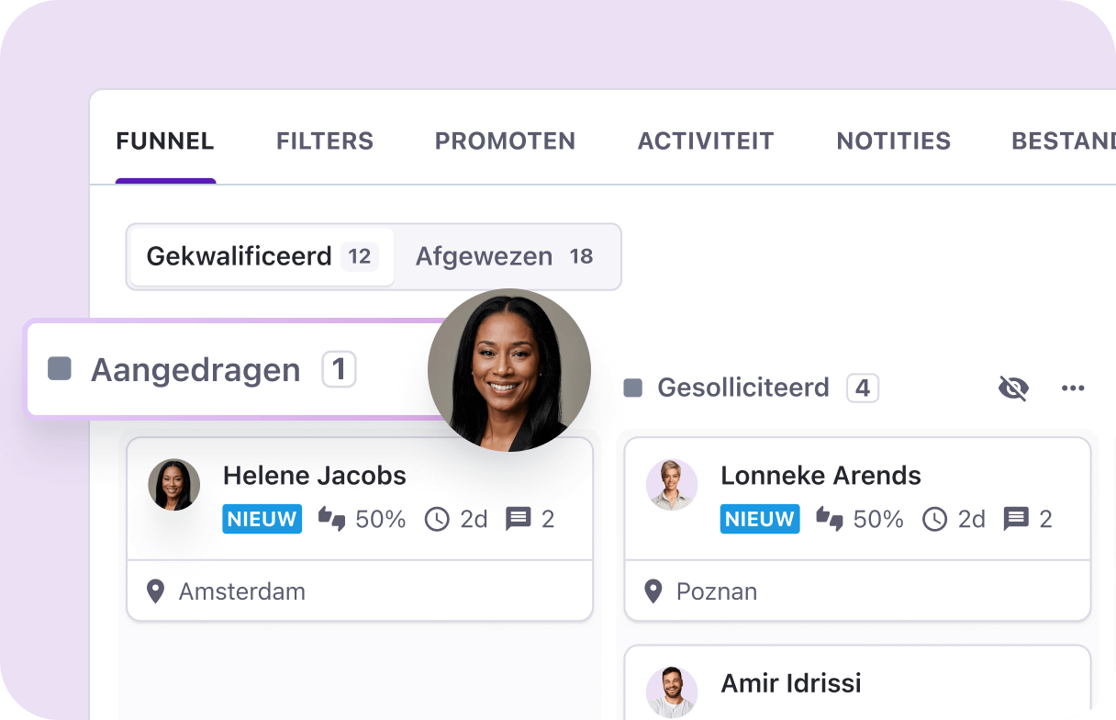Click the chat icon on Lonneke Arends's card
Viewport: 1116px width, 720px height.
pos(1014,519)
